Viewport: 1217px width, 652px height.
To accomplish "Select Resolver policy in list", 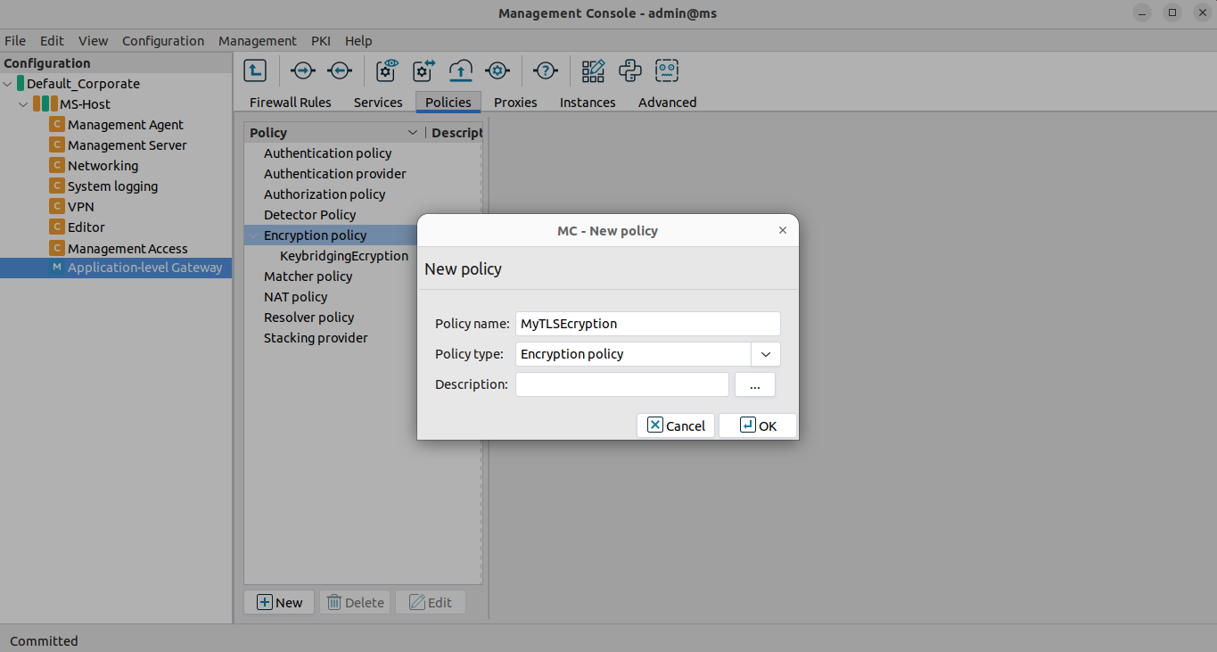I will pyautogui.click(x=308, y=317).
